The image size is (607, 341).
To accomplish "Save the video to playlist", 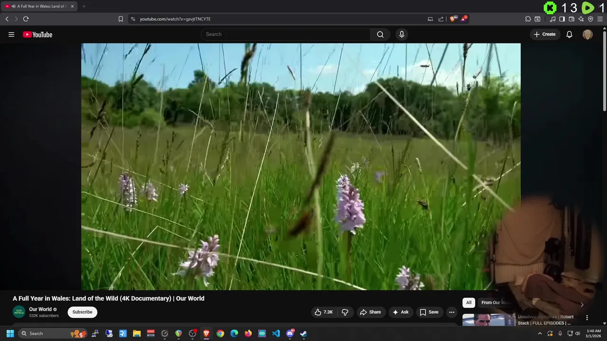I will [429, 312].
